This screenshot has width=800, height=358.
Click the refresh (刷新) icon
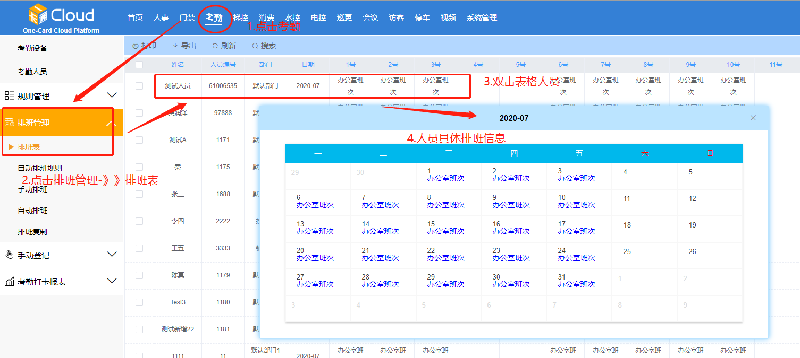coord(215,46)
